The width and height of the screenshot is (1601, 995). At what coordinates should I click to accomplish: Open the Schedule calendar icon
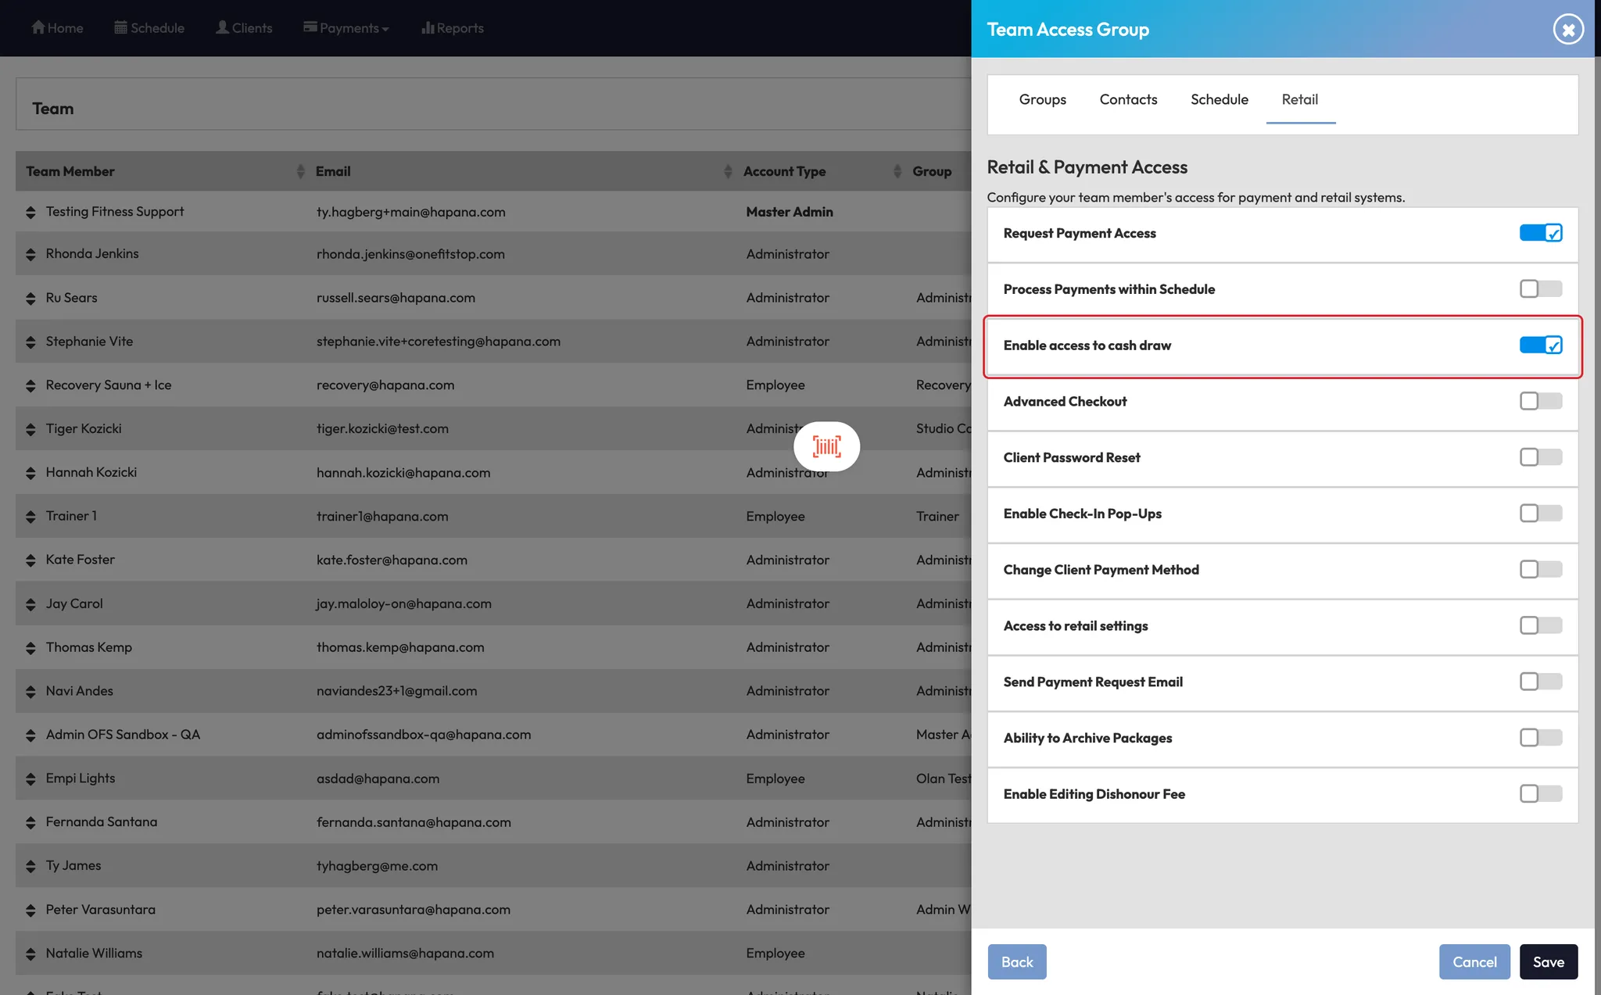[x=120, y=27]
